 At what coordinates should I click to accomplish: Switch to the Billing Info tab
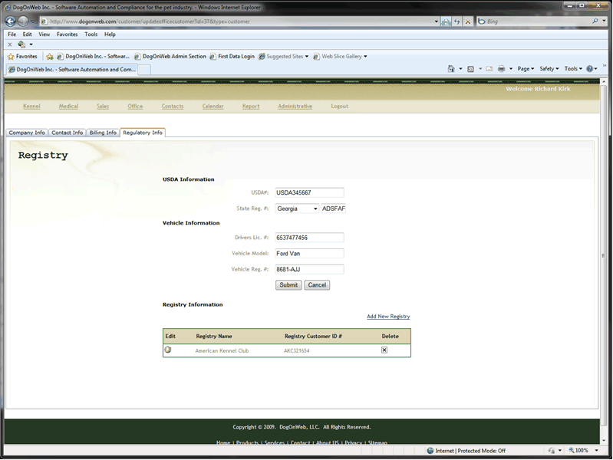pos(103,133)
